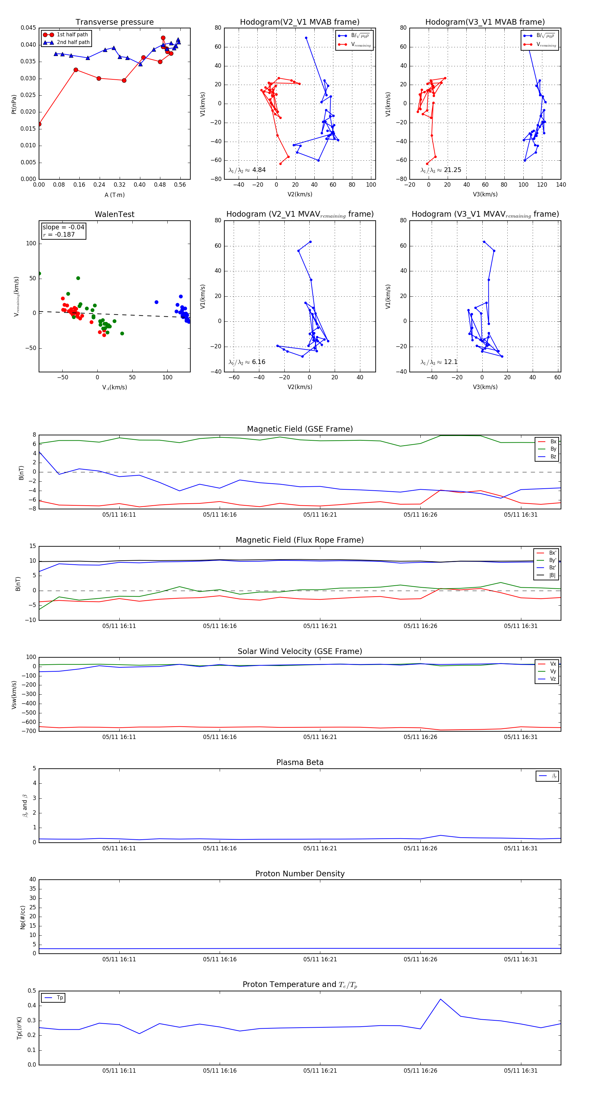Click the "Plasma Beta" plot title
Image resolution: width=600 pixels, height=1100 pixels.
point(300,763)
